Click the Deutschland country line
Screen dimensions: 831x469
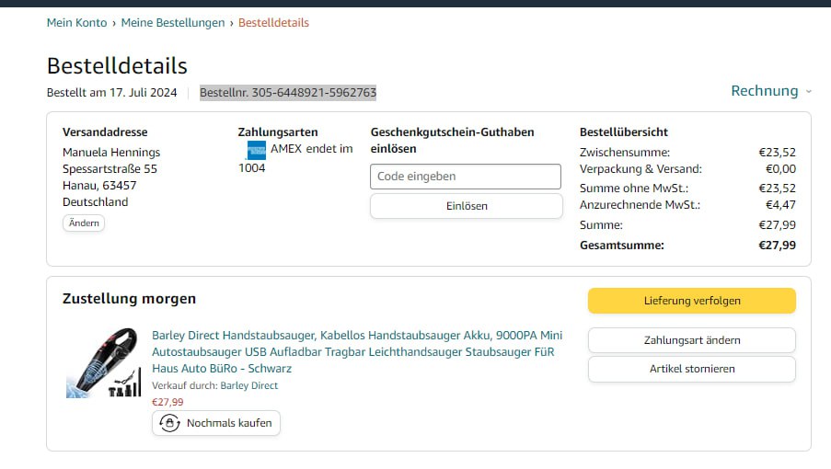pyautogui.click(x=96, y=202)
